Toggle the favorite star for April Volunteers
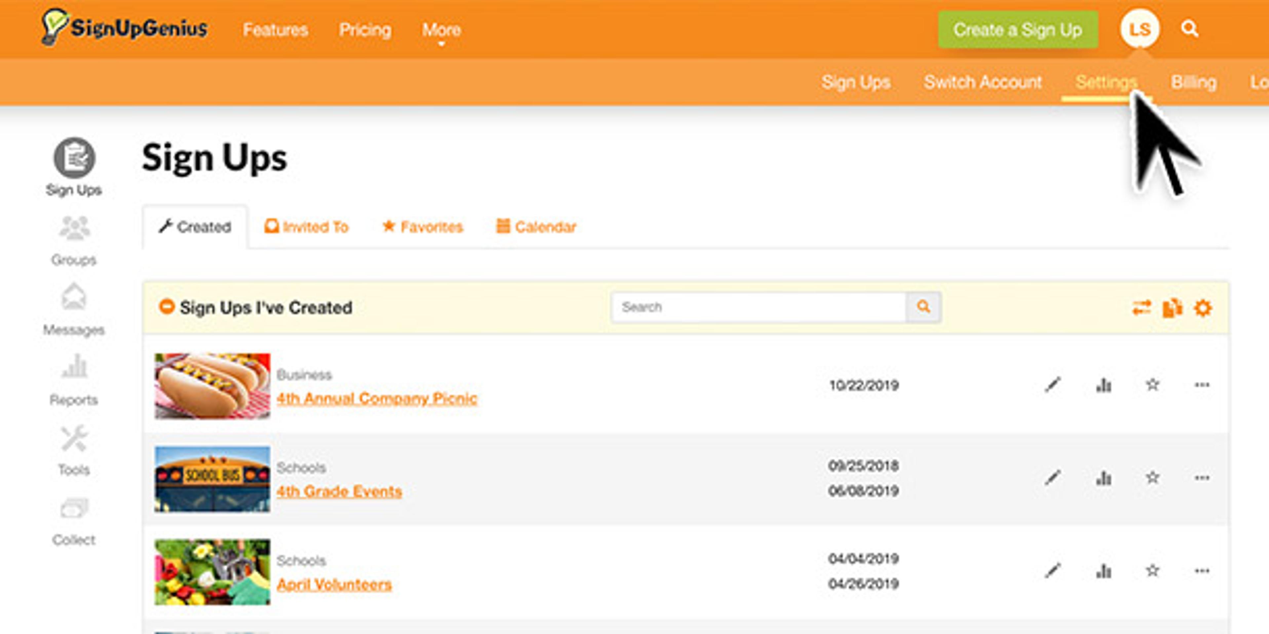The height and width of the screenshot is (634, 1269). (x=1152, y=571)
